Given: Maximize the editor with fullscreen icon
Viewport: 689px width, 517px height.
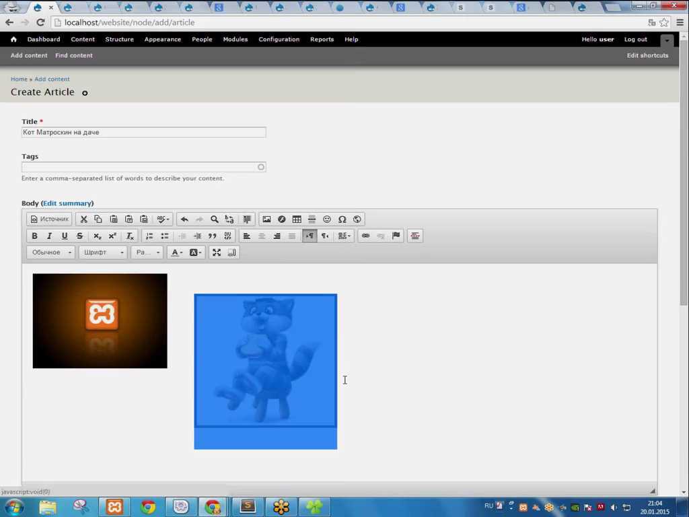Looking at the screenshot, I should (217, 252).
